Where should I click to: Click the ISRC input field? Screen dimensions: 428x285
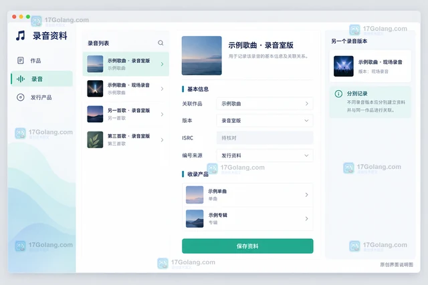pyautogui.click(x=265, y=138)
